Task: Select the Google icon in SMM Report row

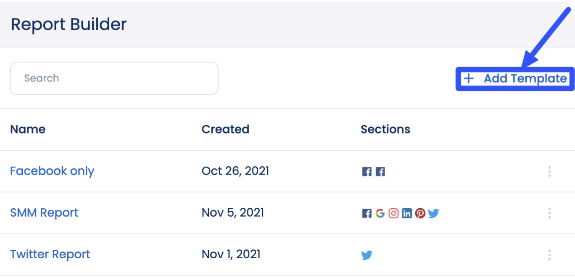Action: 380,213
